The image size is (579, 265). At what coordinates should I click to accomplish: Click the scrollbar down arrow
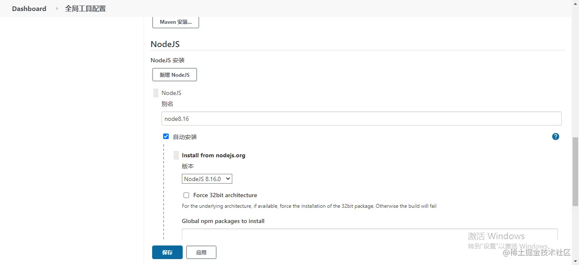point(575,262)
